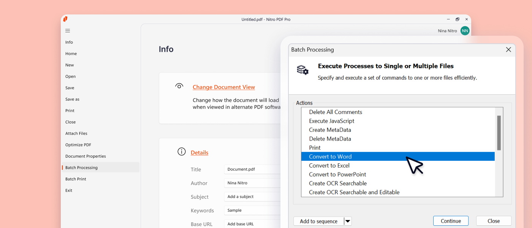
Task: Select Batch Processing in the sidebar
Action: tap(100, 168)
